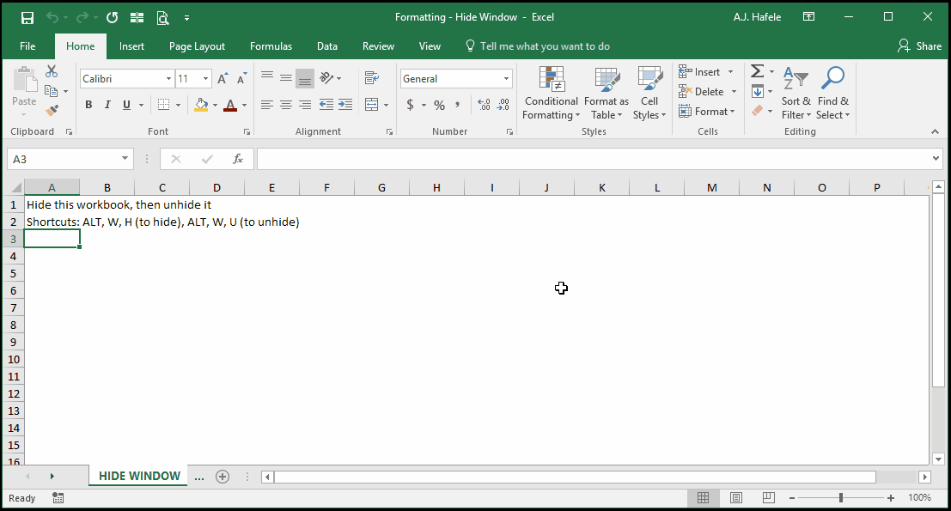
Task: Apply Accounting dollar format
Action: pos(410,105)
